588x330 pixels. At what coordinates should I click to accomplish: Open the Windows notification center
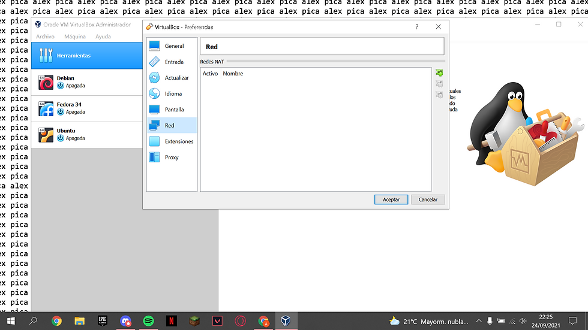[572, 321]
